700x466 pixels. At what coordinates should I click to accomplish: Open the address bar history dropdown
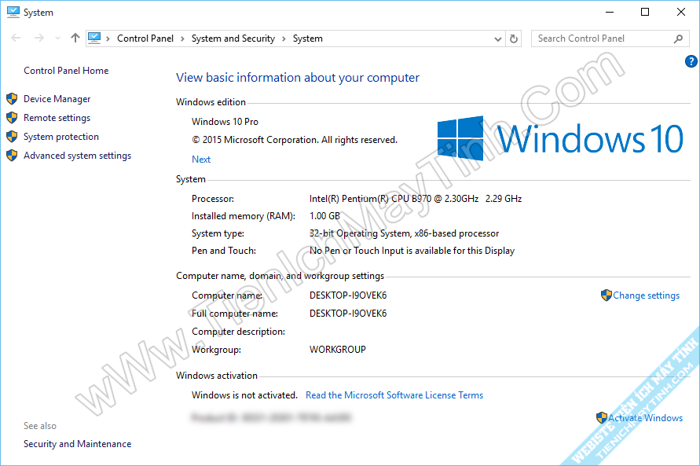tap(498, 39)
